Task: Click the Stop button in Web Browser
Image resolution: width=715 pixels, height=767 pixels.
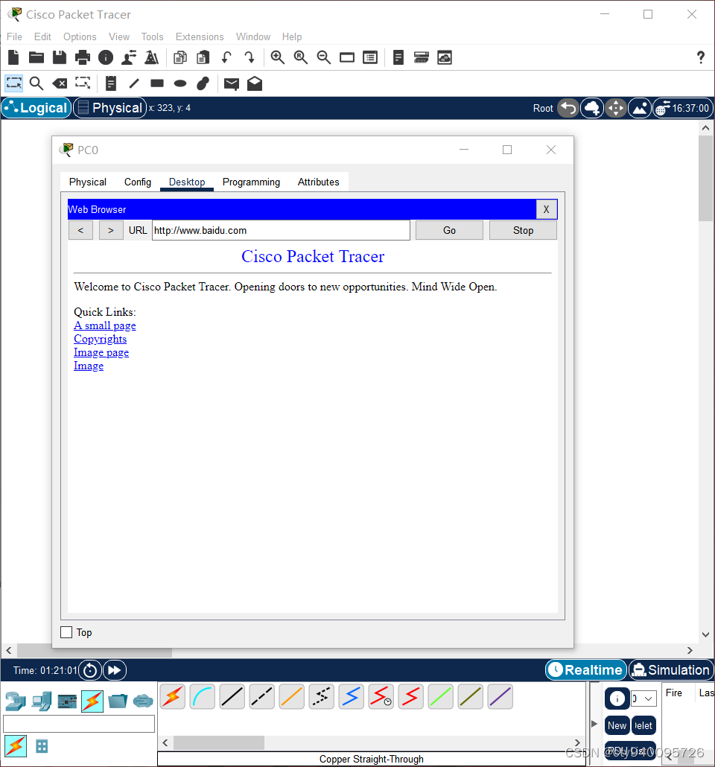Action: [x=523, y=230]
